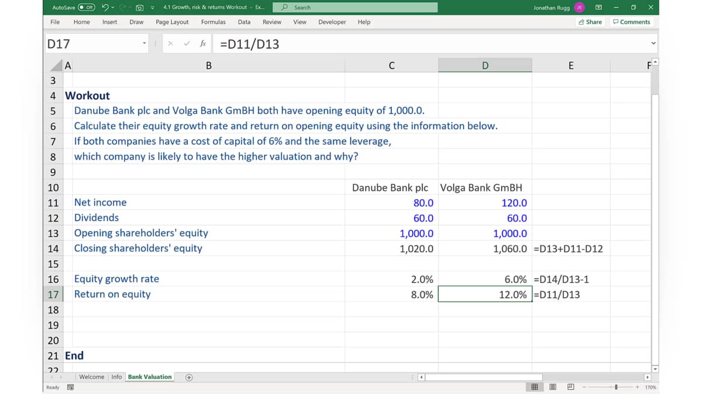Viewport: 702px width, 394px height.
Task: Click the Cancel (X) formula bar icon
Action: pos(170,44)
